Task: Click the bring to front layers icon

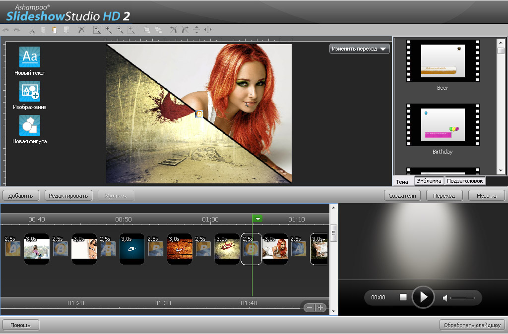Action: (147, 30)
